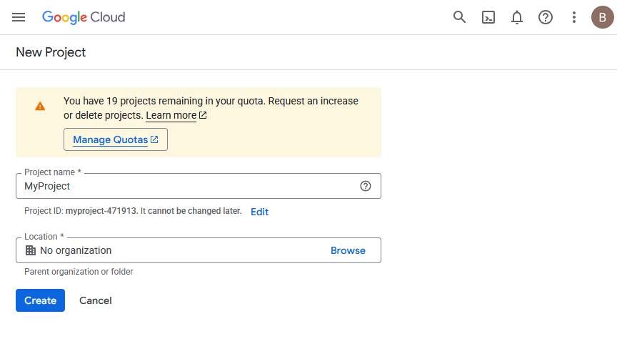Open the Learn more link

click(x=171, y=115)
